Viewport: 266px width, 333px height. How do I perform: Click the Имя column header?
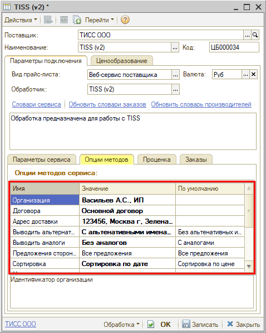coord(45,189)
